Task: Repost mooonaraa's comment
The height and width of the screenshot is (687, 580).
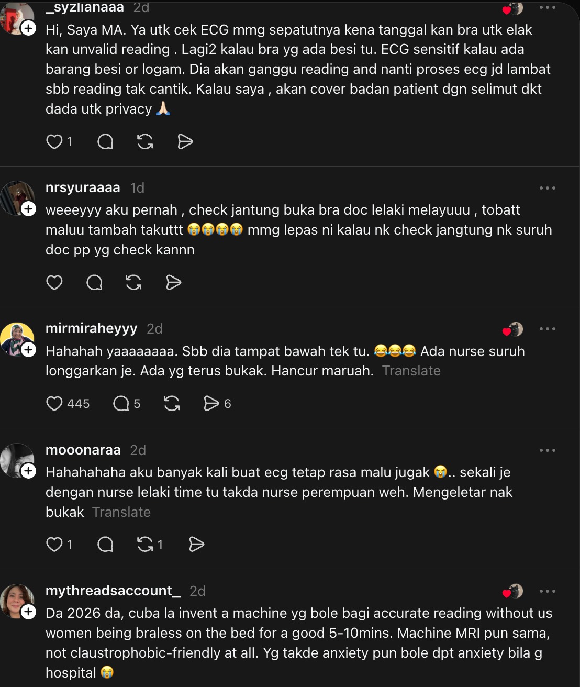Action: 146,545
